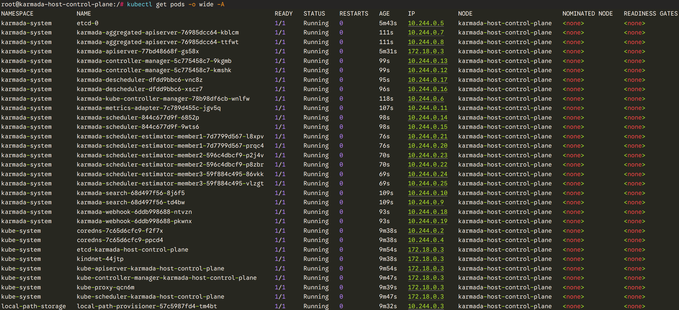679x310 pixels.
Task: Click the IP link 10.244.0.7
Action: [x=426, y=32]
